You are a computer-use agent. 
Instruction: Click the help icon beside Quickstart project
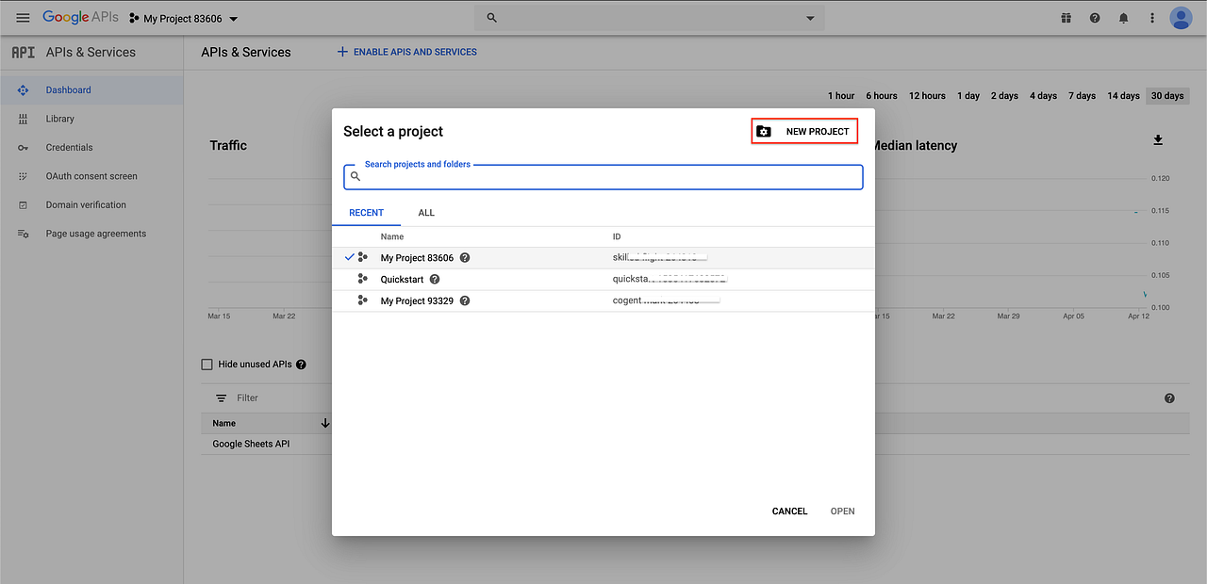coord(434,279)
